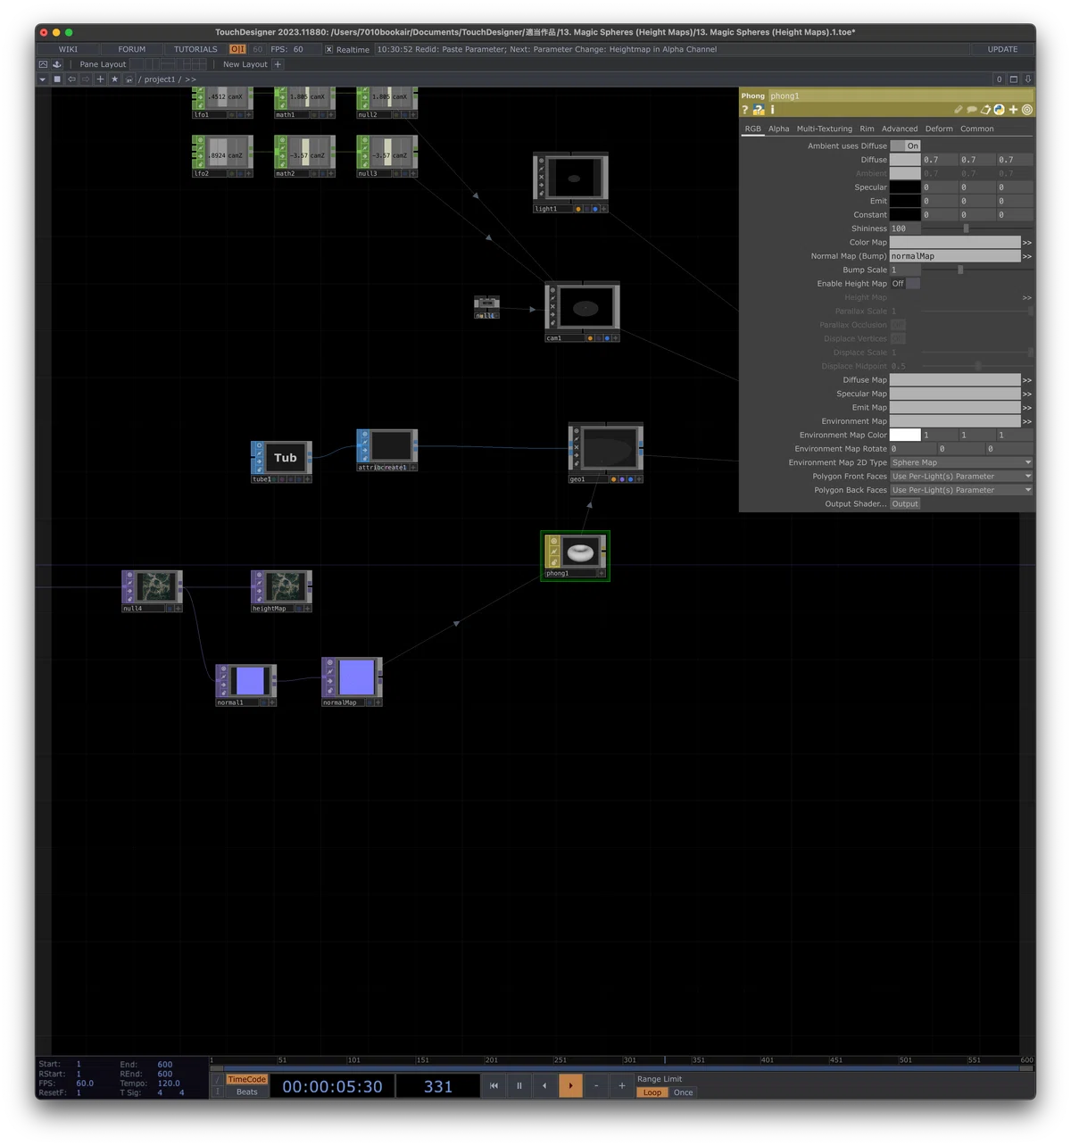Expand Environment Map selector arrows
The height and width of the screenshot is (1146, 1071).
1027,421
